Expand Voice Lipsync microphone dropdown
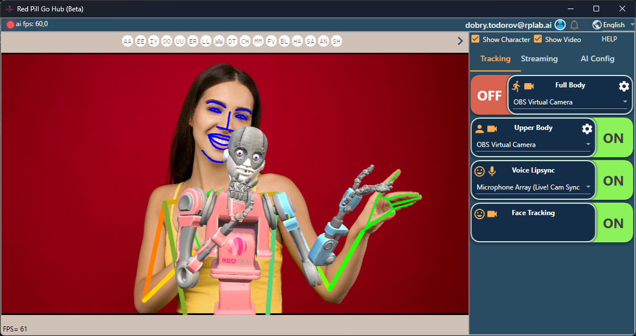The width and height of the screenshot is (636, 336). (533, 187)
